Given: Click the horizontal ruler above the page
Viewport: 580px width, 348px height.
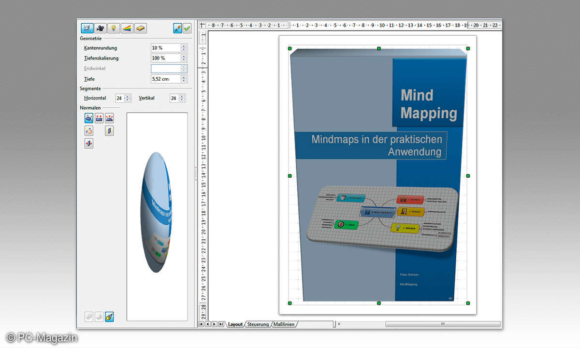Looking at the screenshot, I should click(x=354, y=25).
